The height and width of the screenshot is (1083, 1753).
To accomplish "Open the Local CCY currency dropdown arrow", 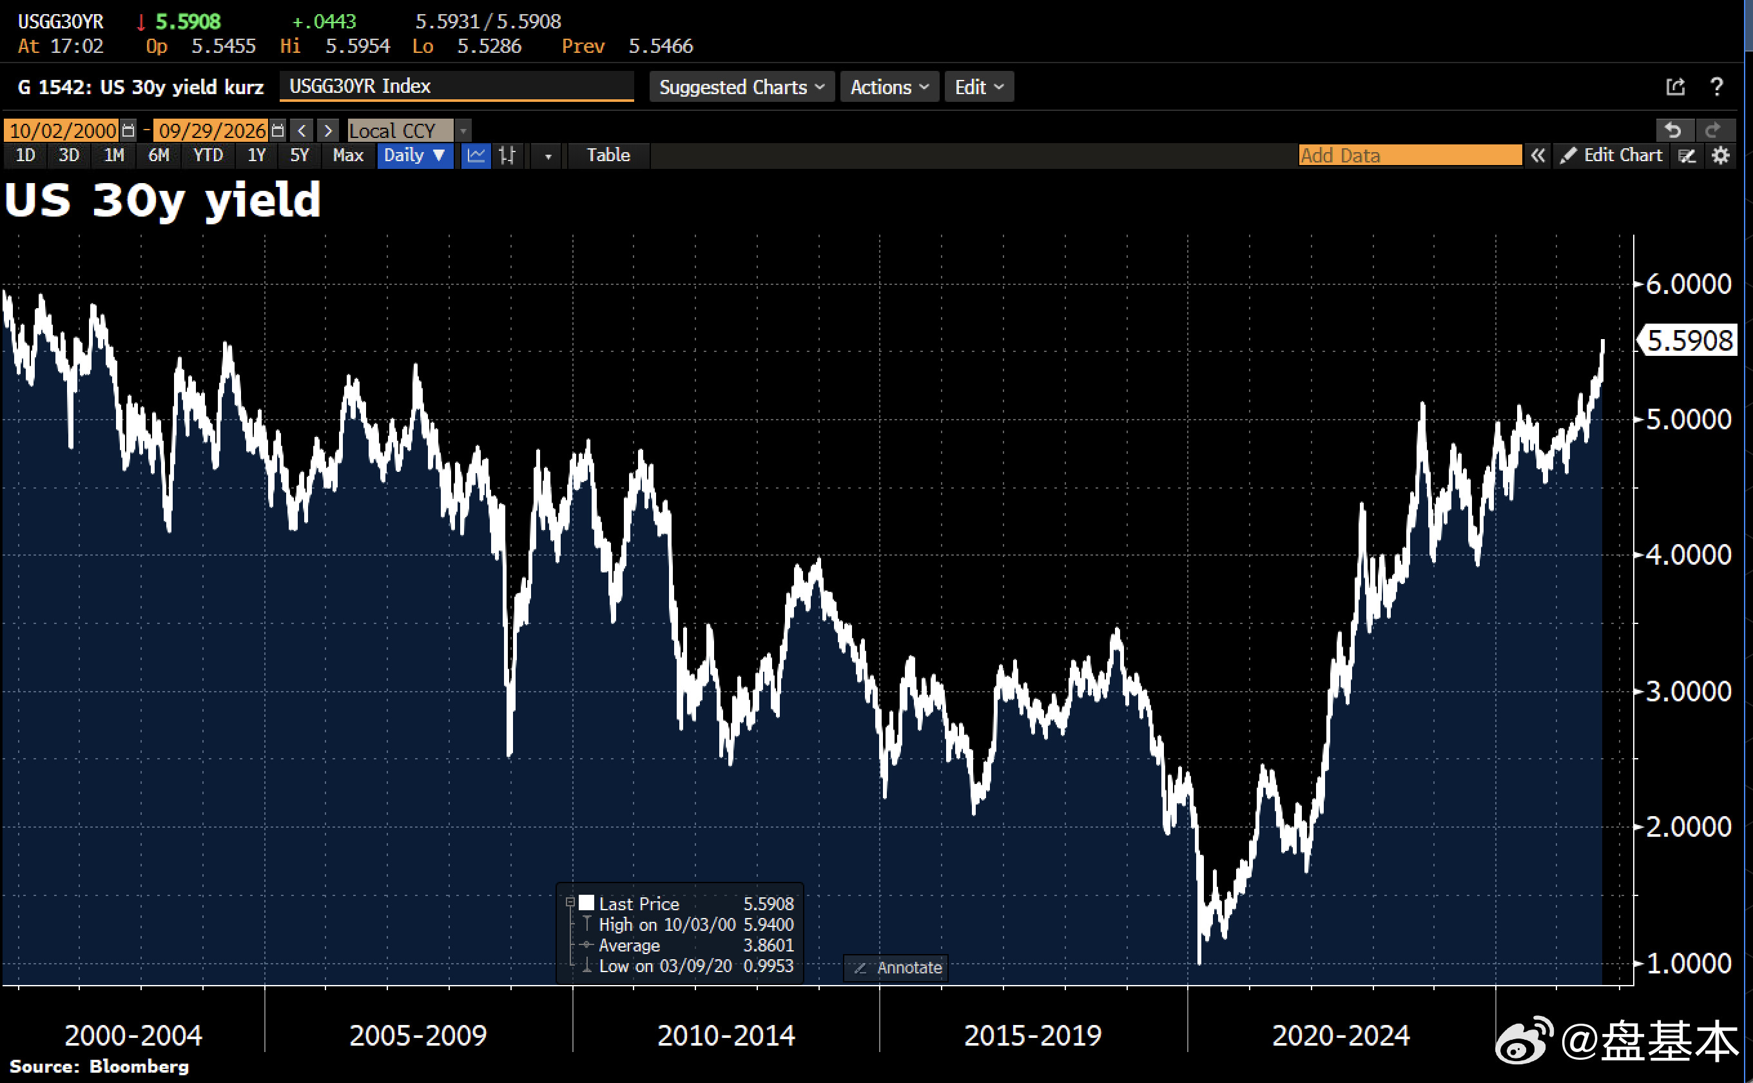I will [463, 130].
